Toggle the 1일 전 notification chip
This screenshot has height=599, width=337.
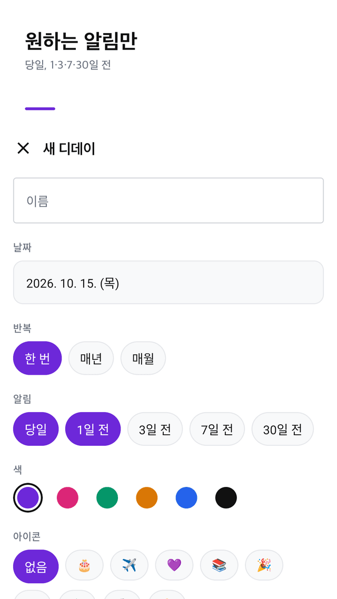tap(93, 429)
